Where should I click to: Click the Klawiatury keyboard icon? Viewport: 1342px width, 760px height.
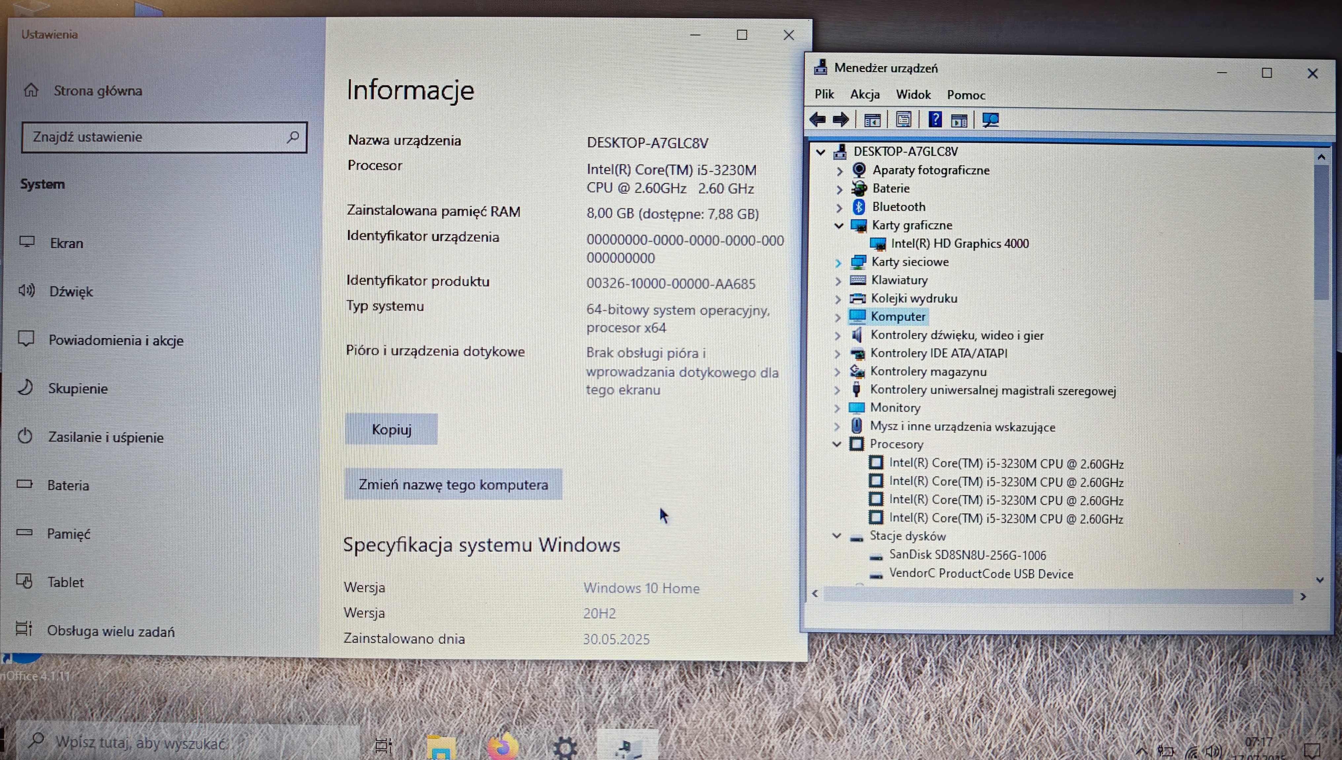(x=858, y=280)
